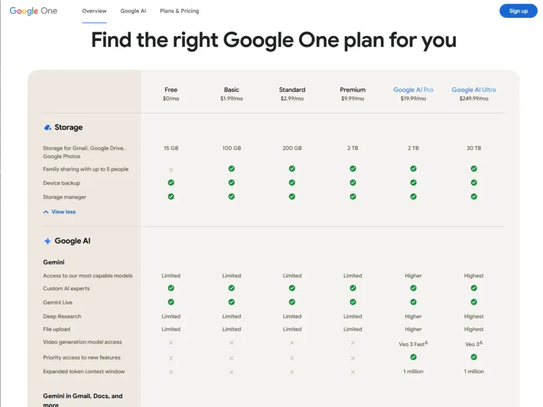Click the Storage cloud icon

[48, 128]
